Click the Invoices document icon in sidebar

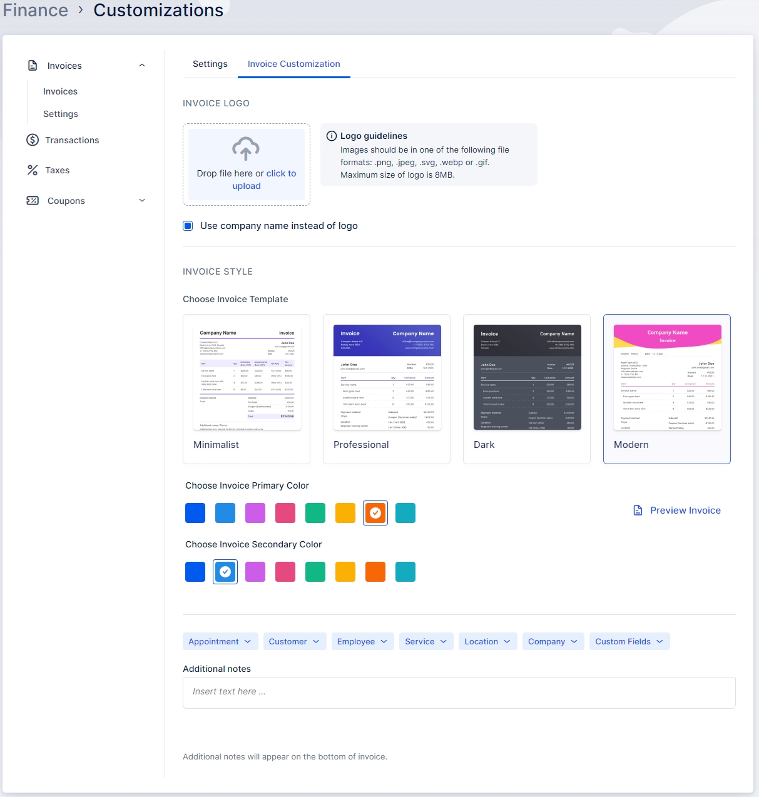point(33,66)
